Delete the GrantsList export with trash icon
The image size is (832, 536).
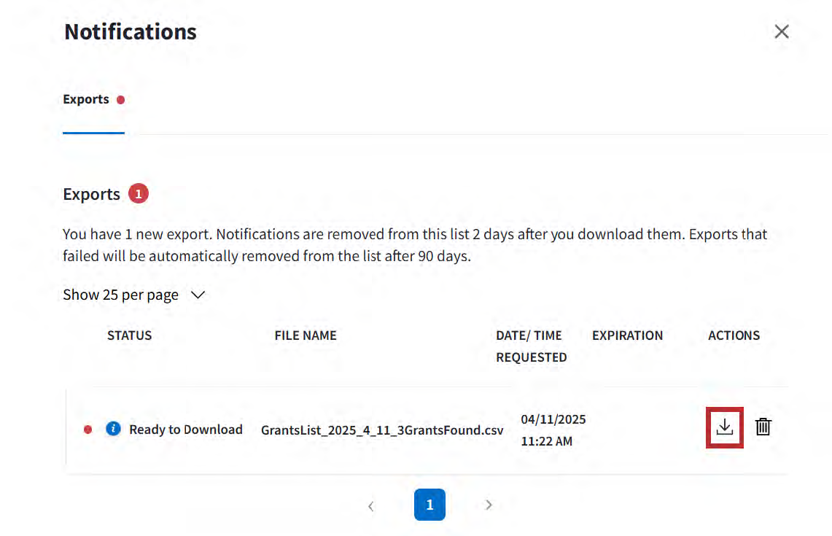coord(763,427)
